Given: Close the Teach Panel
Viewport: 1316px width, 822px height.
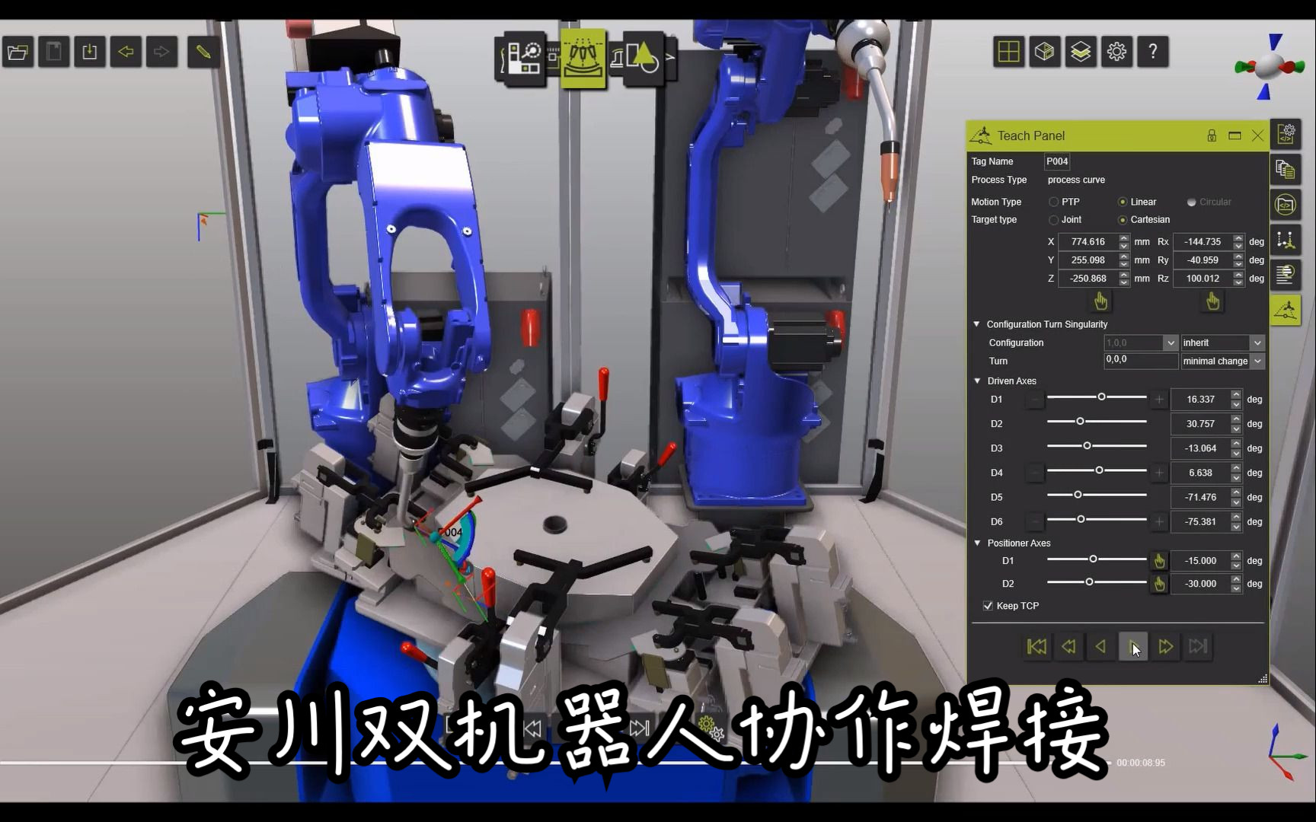Looking at the screenshot, I should [x=1257, y=135].
